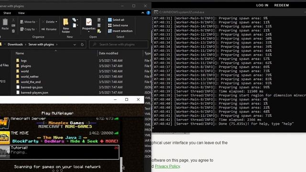
Task: Select the world_the_end folder
Action: (31, 82)
